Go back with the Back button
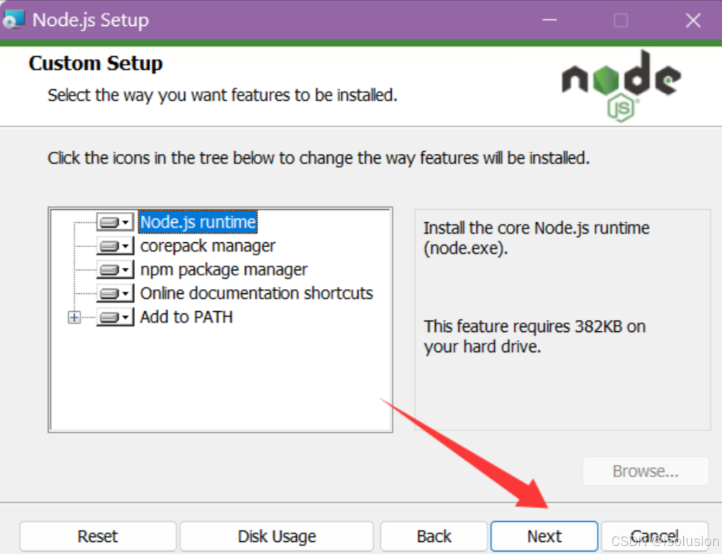This screenshot has width=722, height=554. [x=434, y=536]
